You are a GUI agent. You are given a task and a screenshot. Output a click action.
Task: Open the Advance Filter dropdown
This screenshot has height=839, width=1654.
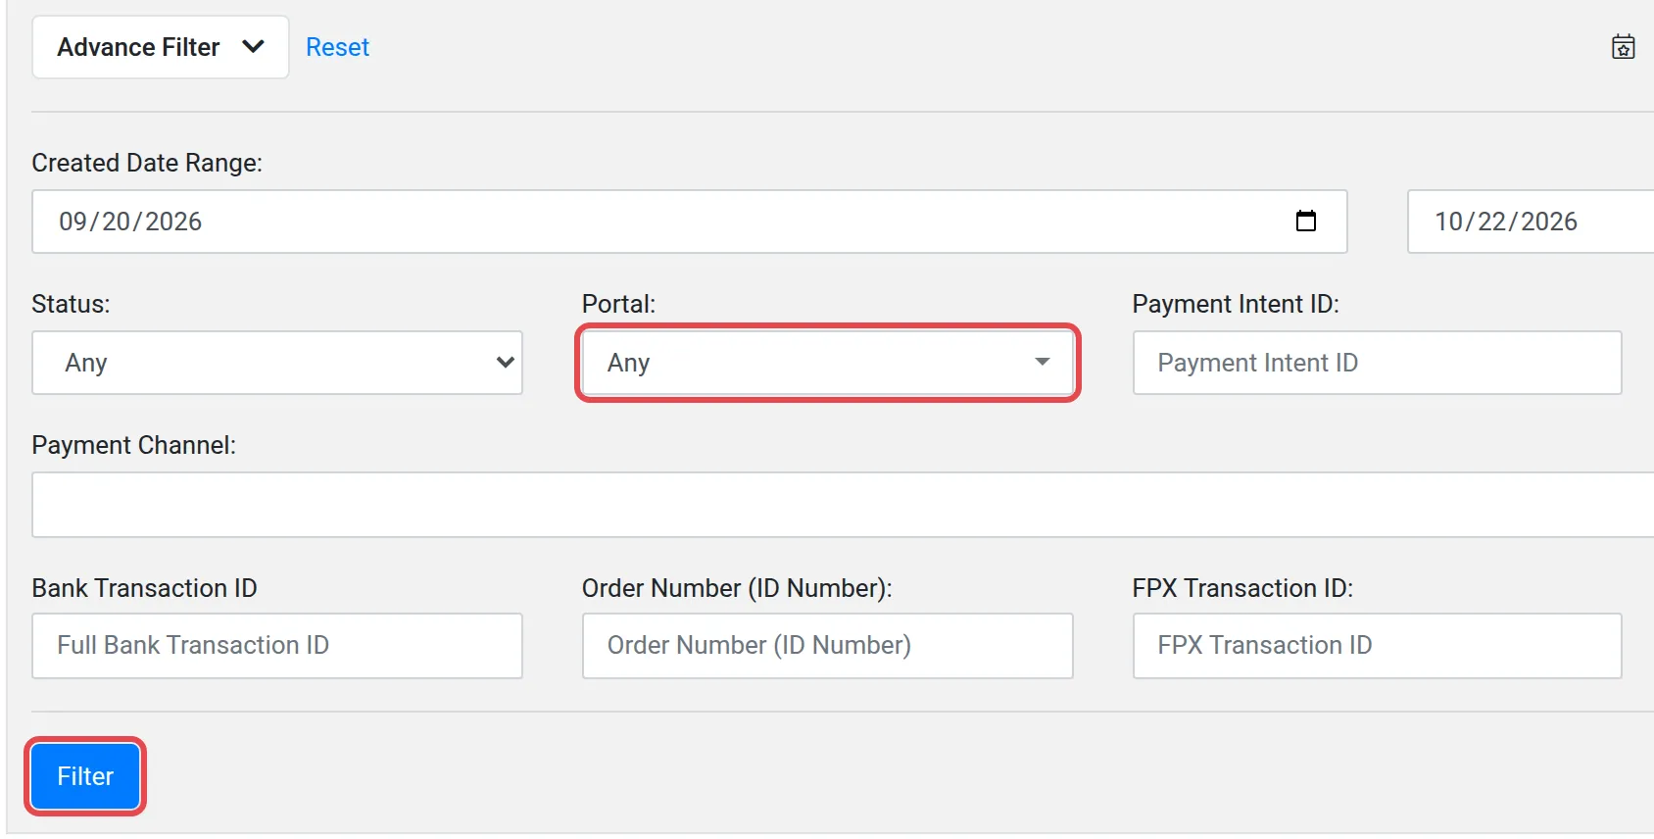pos(161,47)
